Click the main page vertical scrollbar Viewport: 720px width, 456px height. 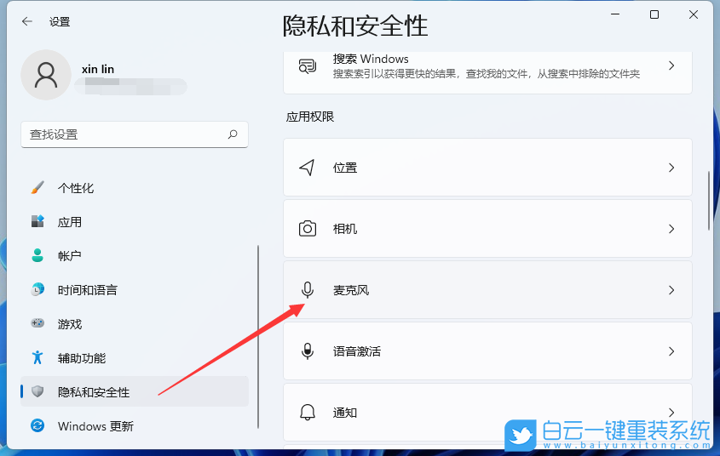pos(709,201)
